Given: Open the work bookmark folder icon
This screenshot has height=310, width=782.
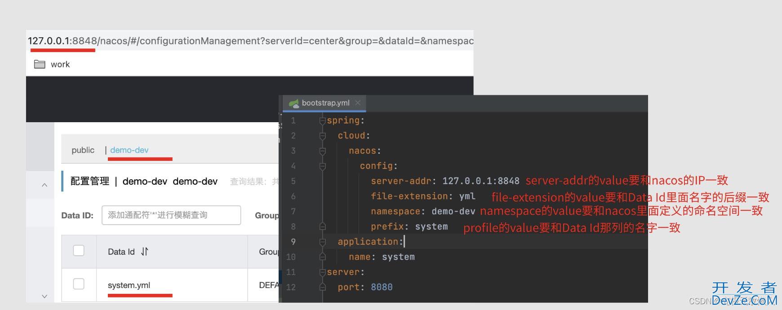Looking at the screenshot, I should coord(40,64).
